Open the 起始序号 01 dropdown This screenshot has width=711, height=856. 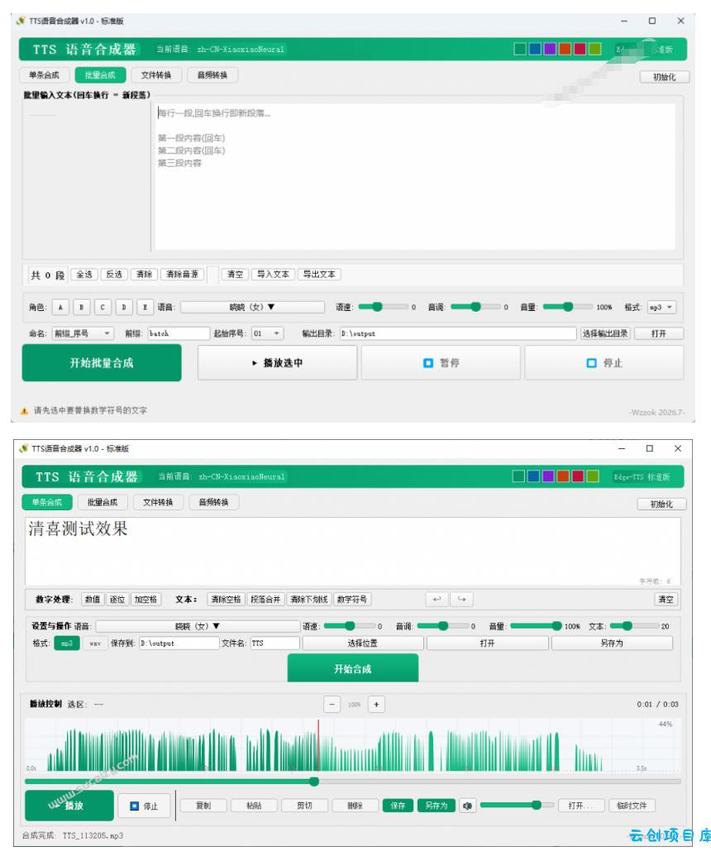pyautogui.click(x=267, y=333)
